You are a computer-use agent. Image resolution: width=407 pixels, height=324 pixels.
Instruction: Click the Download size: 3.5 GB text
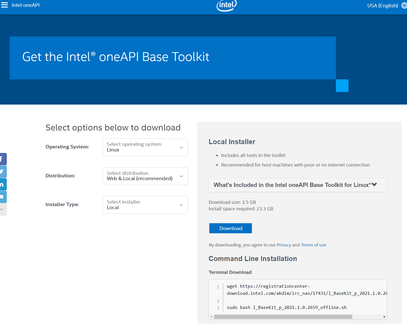[232, 202]
